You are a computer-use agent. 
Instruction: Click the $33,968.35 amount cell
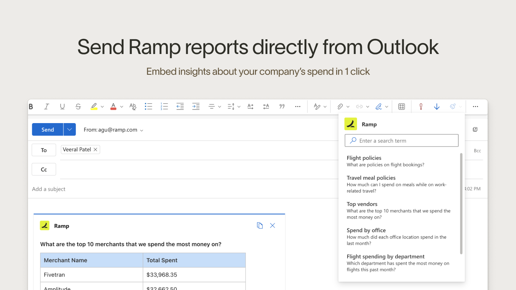click(194, 275)
